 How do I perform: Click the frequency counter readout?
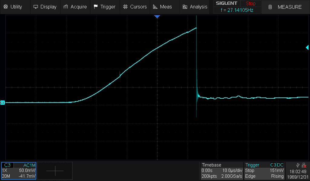237,10
